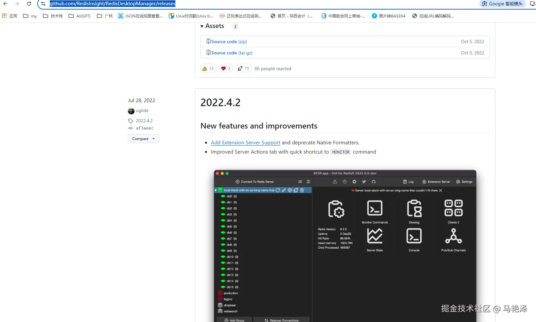Open Google 智能镜头 lens button
536x322 pixels.
point(502,4)
